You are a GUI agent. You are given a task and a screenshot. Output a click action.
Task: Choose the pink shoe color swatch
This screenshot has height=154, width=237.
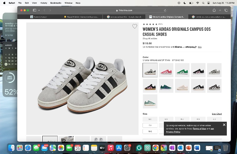coord(166,70)
